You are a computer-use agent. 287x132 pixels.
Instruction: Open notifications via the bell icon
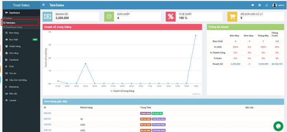tap(267, 5)
